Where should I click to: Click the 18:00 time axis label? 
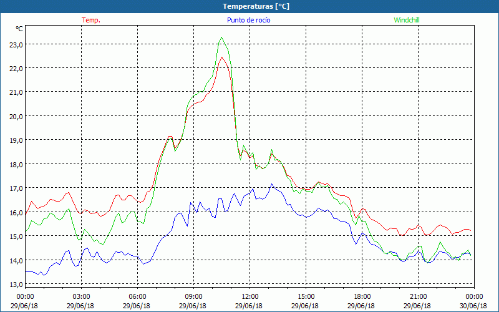362,297
